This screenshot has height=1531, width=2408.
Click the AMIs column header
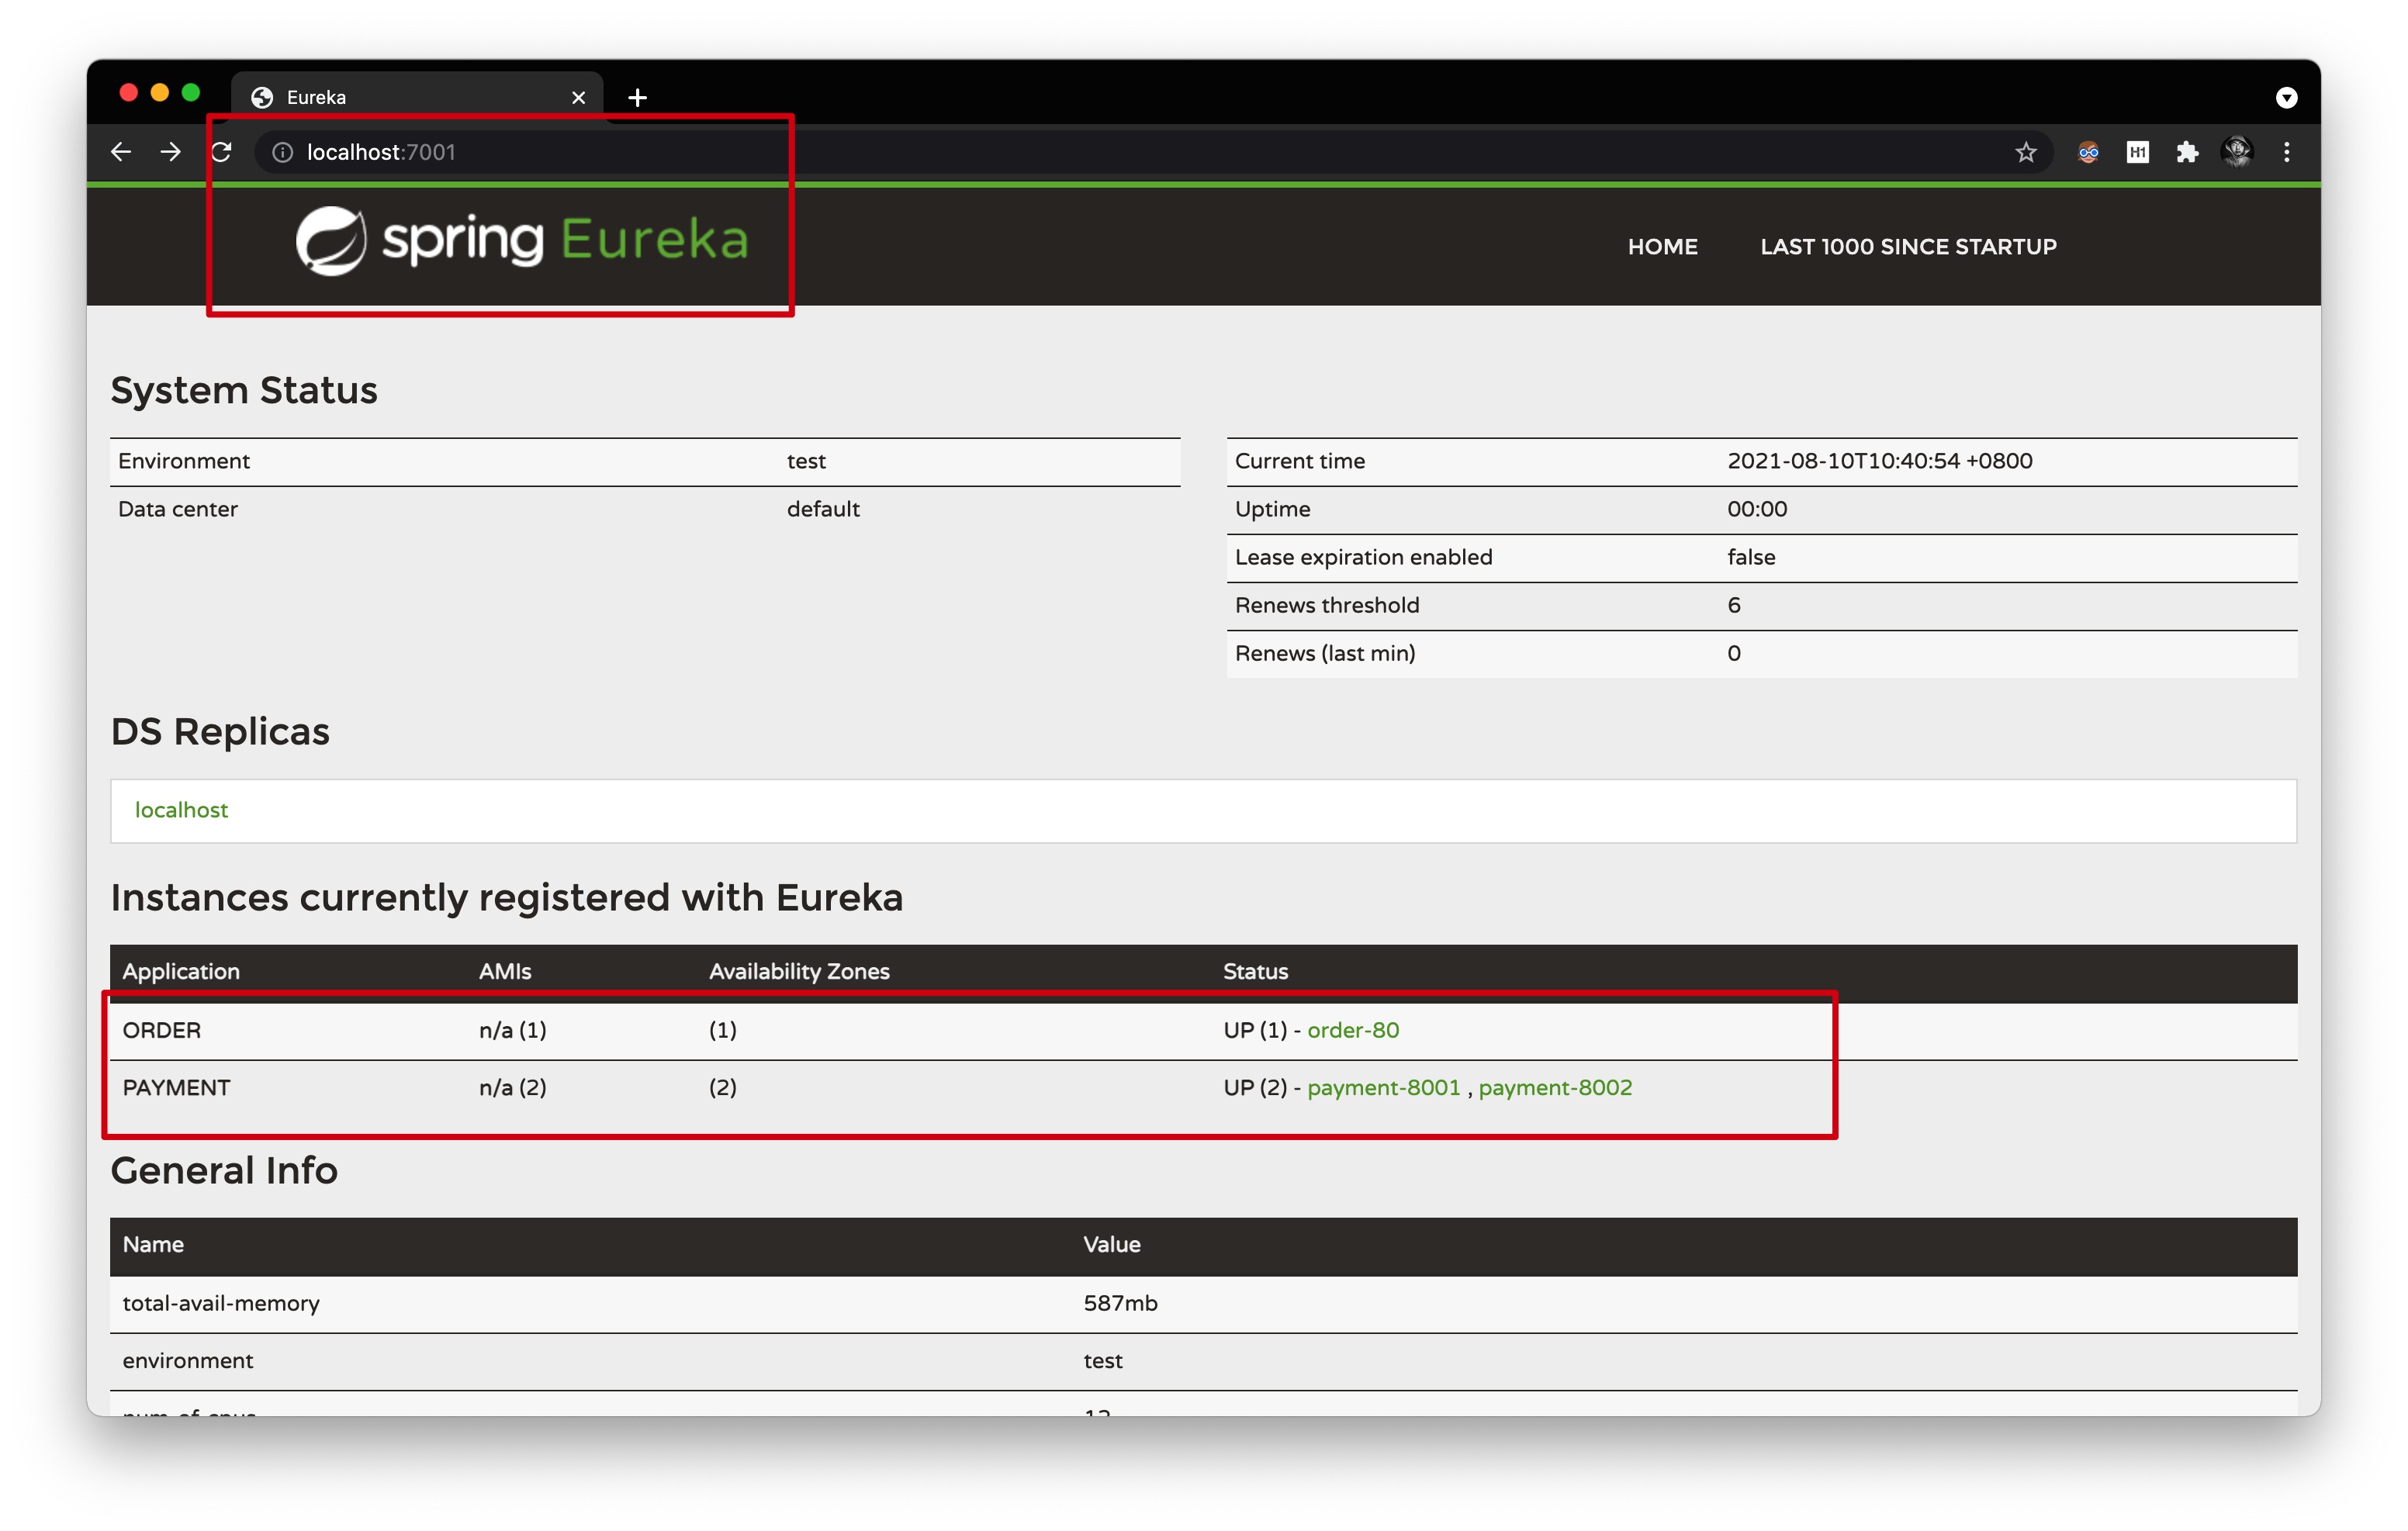(x=505, y=971)
